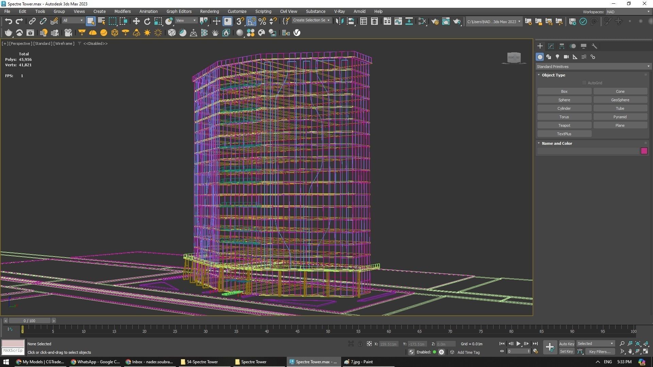This screenshot has width=653, height=367.
Task: Open the Scene Explorer toggle icon
Action: click(x=364, y=21)
